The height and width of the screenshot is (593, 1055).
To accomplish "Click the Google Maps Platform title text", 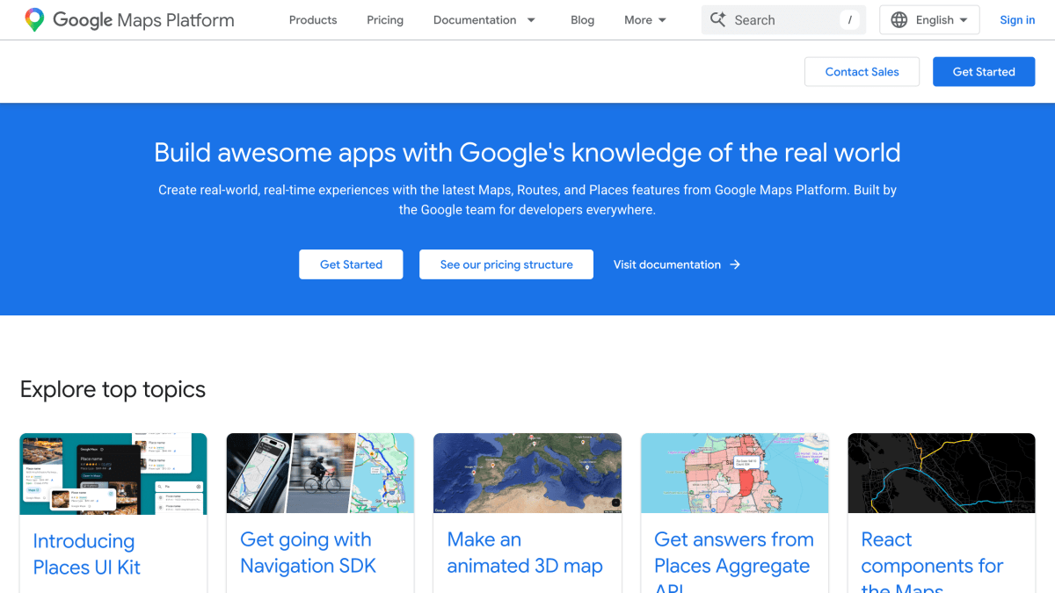I will coord(143,19).
